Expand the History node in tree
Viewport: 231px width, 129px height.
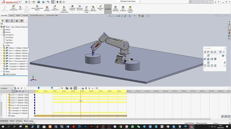tap(1, 29)
